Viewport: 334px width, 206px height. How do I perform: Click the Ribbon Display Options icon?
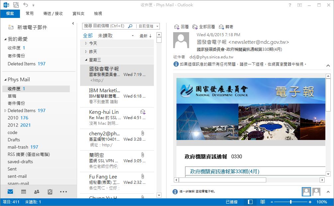pos(299,5)
